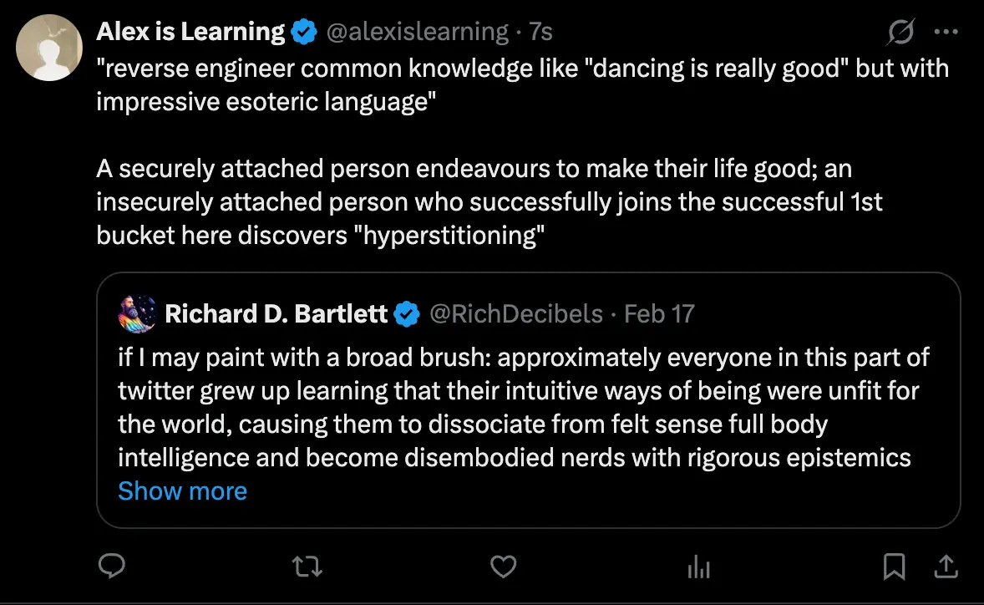Screen dimensions: 984x605
Task: Like the tweet with the heart icon
Action: [x=503, y=567]
